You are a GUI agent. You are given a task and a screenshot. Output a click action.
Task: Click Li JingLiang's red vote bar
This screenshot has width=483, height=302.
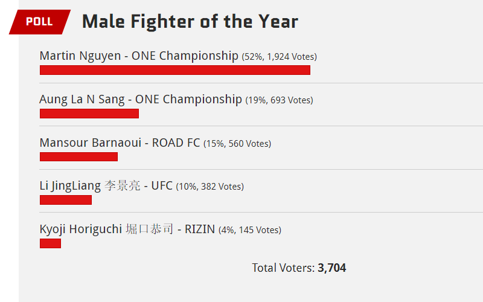pos(66,200)
